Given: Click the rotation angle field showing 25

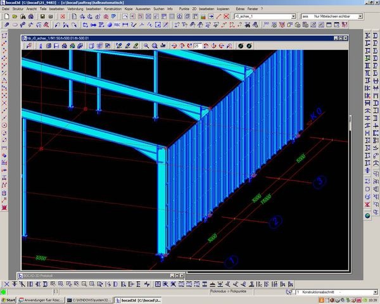Looking at the screenshot, I should (198, 46).
